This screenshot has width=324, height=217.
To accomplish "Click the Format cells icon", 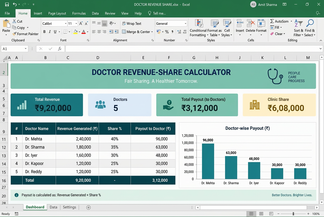I will [261, 23].
